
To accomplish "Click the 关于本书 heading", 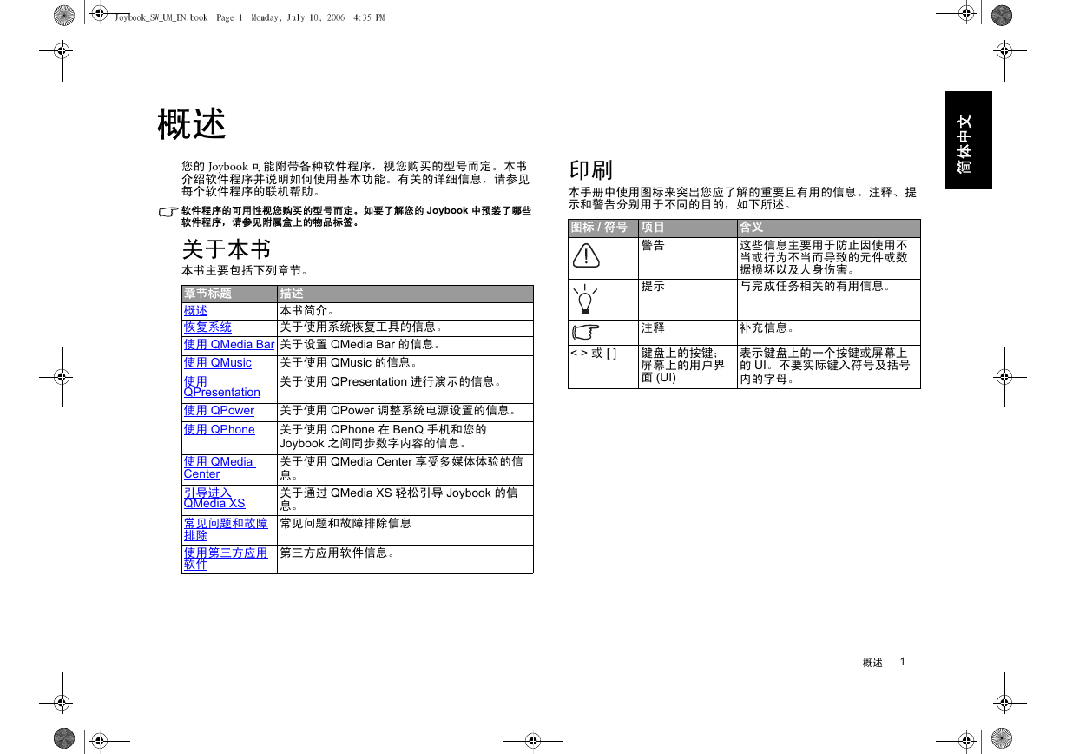I will [x=227, y=249].
